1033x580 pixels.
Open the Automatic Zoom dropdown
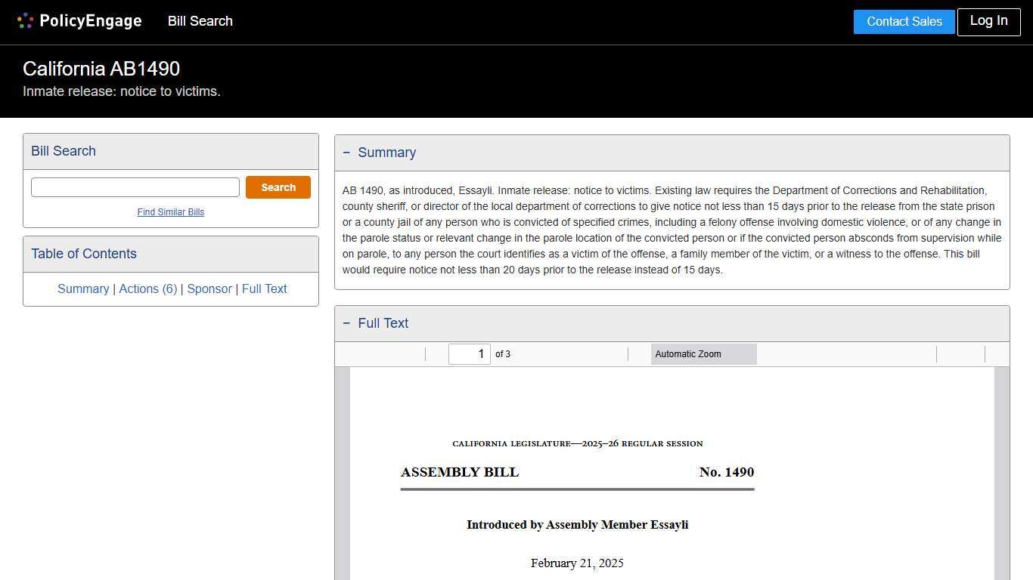[703, 353]
